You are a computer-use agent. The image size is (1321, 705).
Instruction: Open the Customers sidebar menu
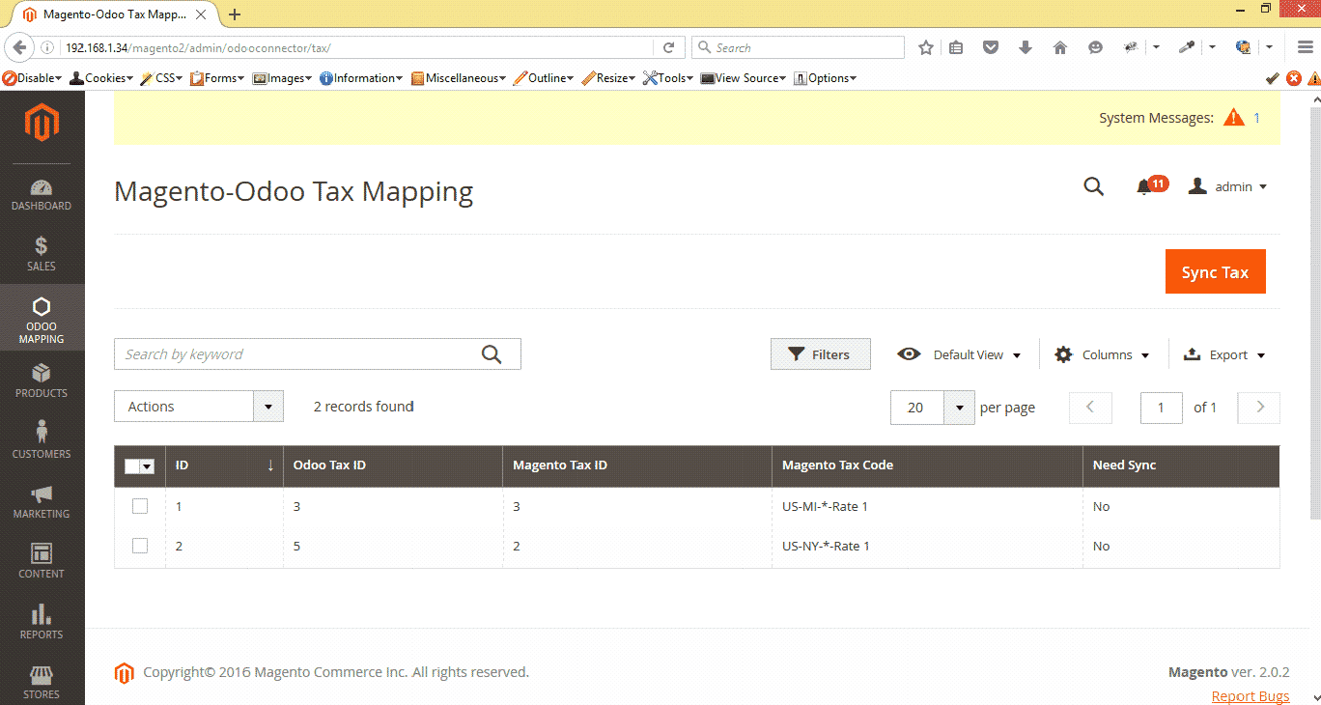(x=42, y=440)
